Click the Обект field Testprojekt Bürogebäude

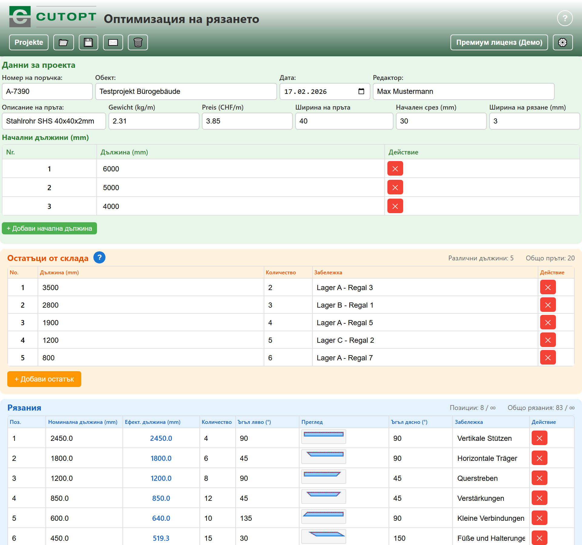pyautogui.click(x=186, y=91)
